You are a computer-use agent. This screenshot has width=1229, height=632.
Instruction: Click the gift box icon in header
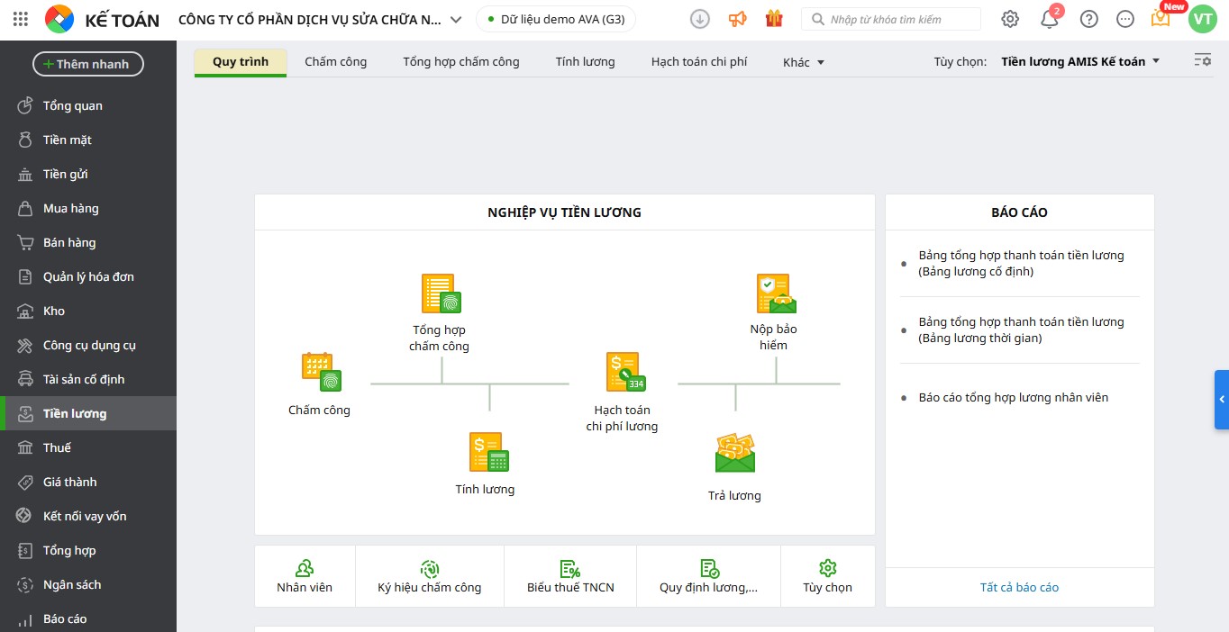(x=774, y=18)
